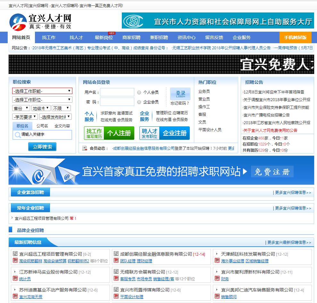The height and width of the screenshot is (303, 317).
Task: Click the 忘记密码? link
Action: pos(180,103)
